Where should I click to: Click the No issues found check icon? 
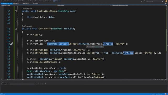8,80
